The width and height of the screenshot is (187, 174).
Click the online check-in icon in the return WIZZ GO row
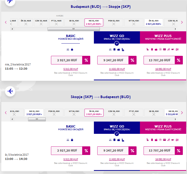pyautogui.click(x=110, y=140)
